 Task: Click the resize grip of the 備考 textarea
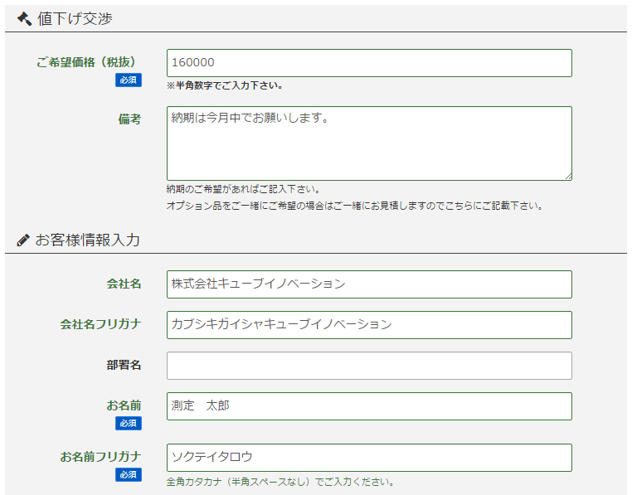click(x=568, y=176)
